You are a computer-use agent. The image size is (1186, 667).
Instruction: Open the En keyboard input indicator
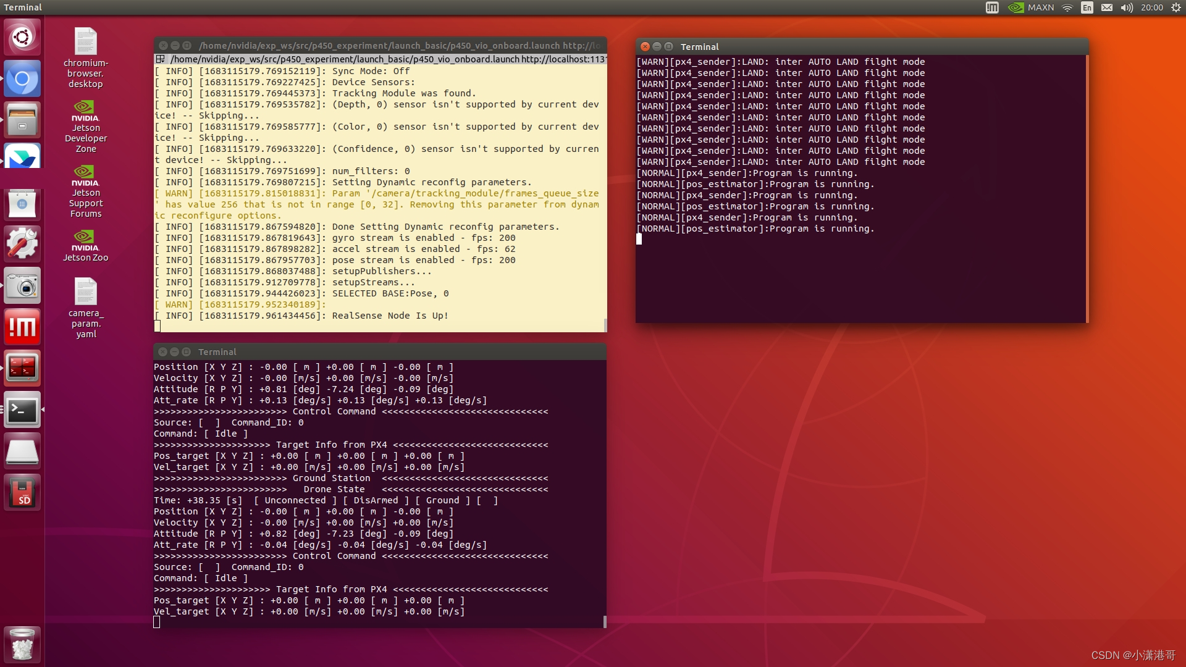pos(1087,7)
